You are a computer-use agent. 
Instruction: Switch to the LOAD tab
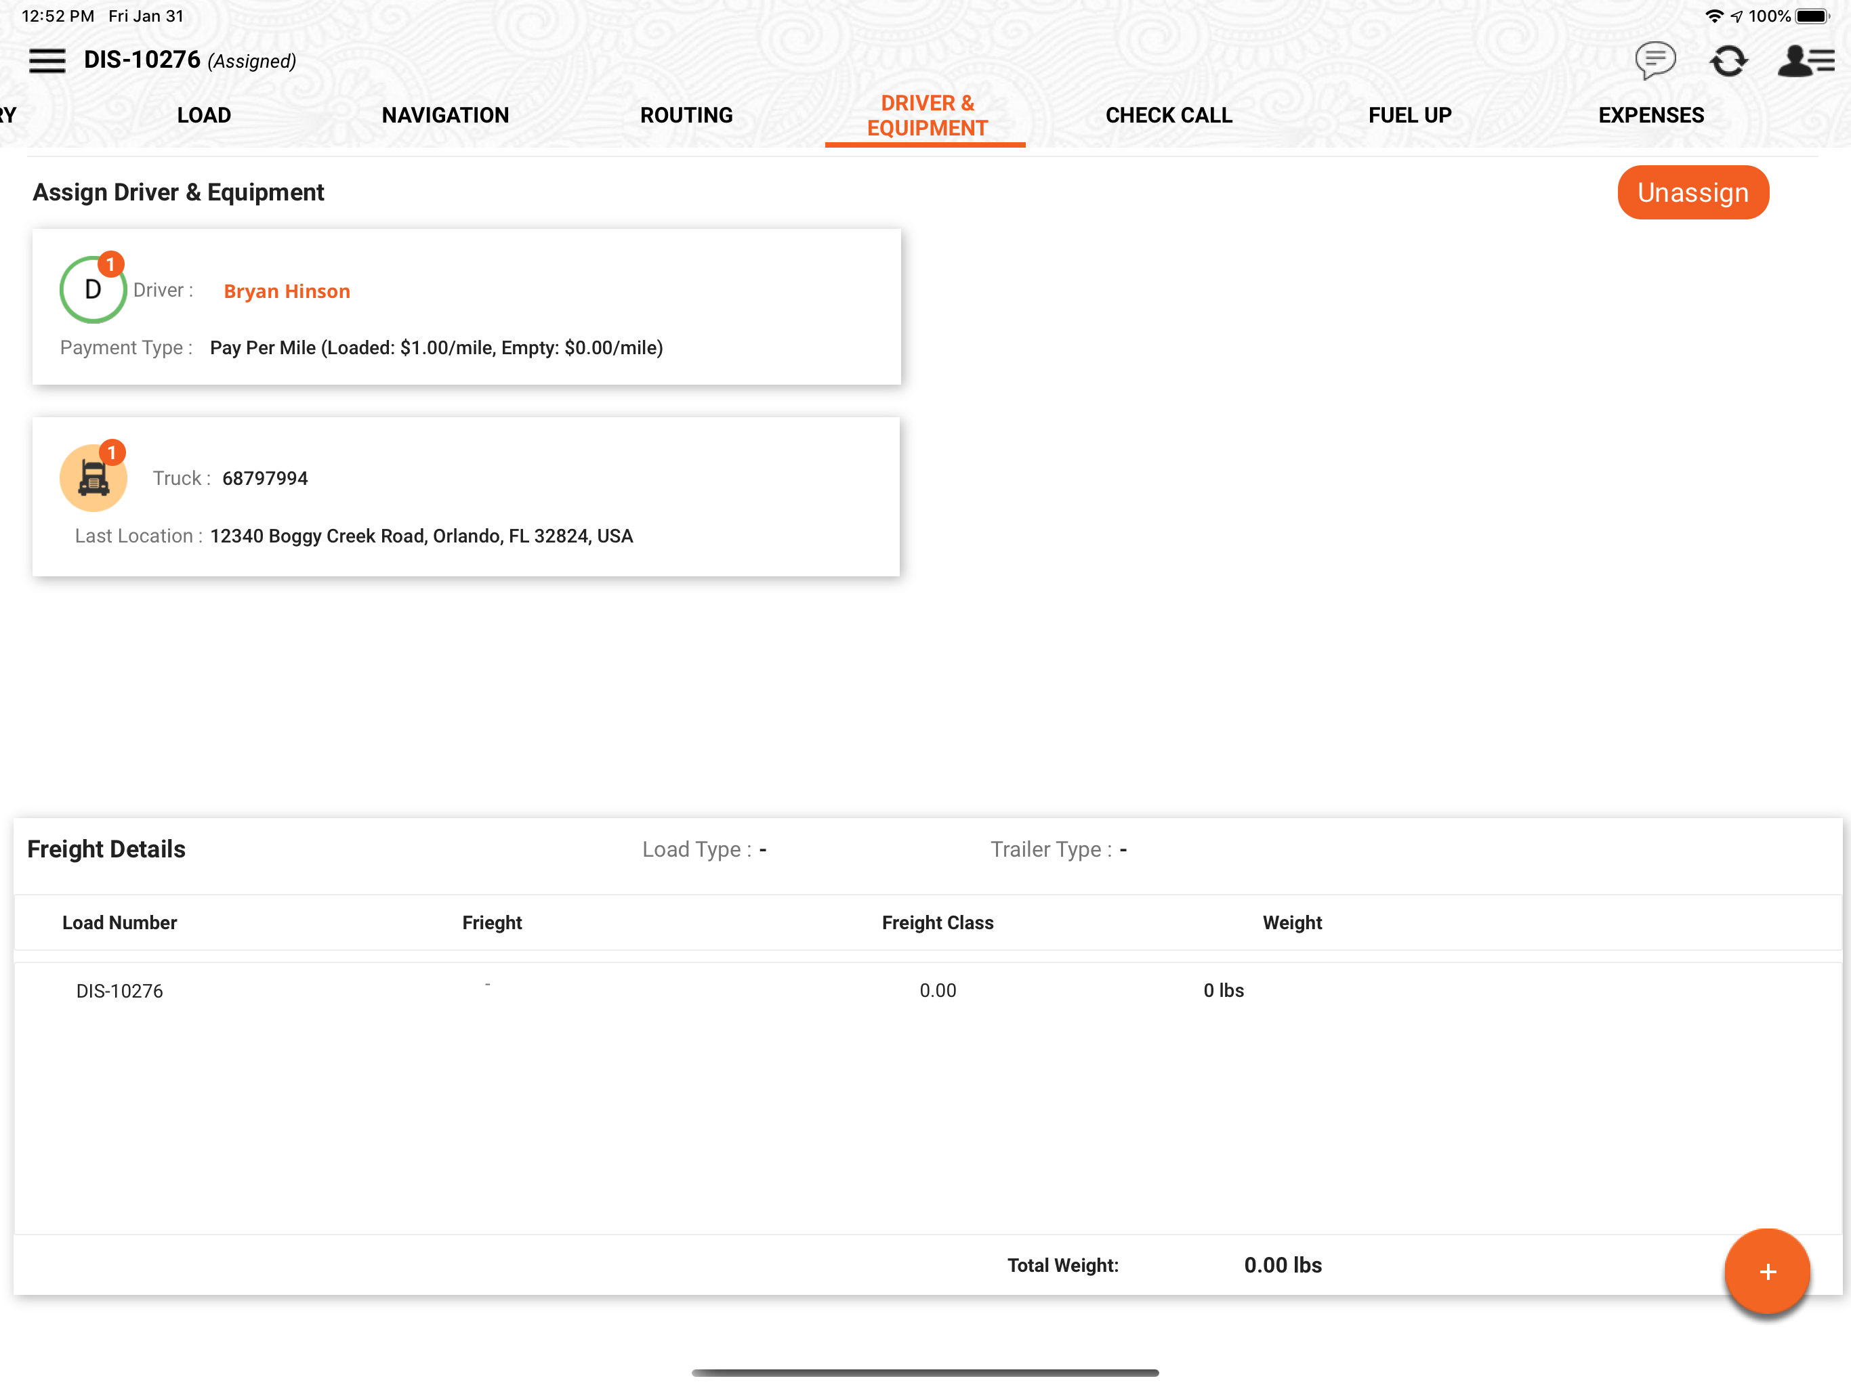pyautogui.click(x=204, y=115)
